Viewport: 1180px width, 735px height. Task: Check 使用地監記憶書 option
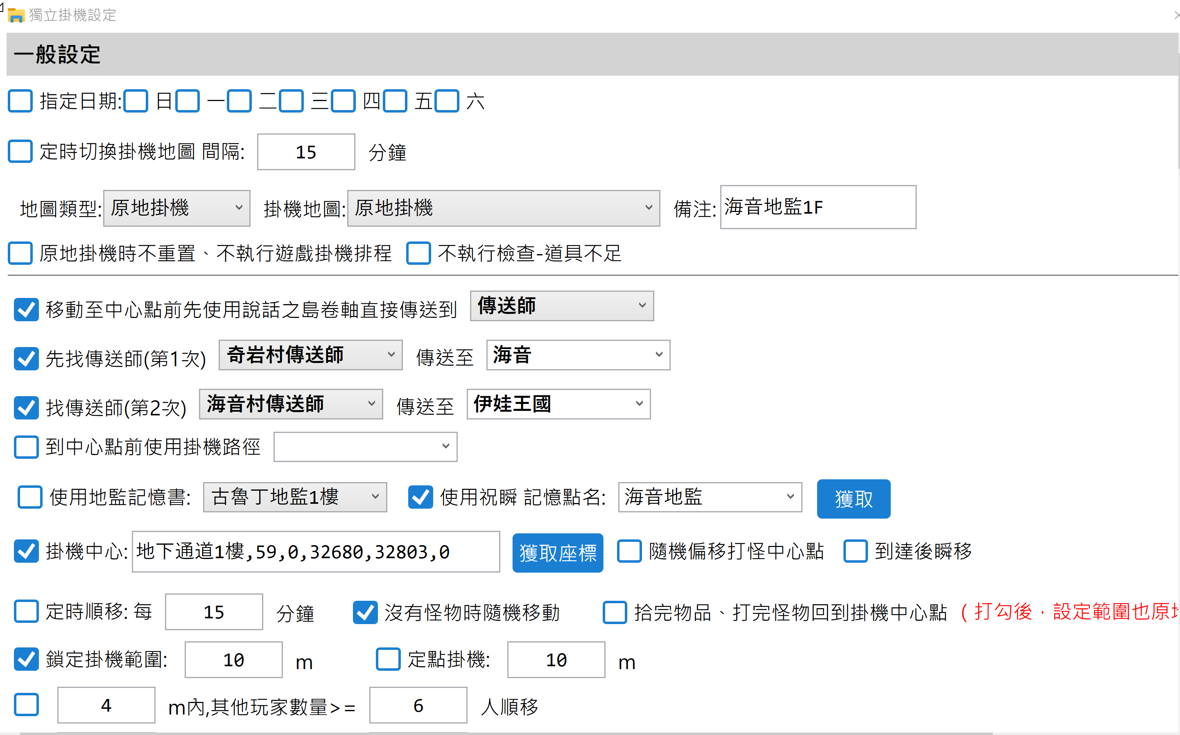pos(30,497)
